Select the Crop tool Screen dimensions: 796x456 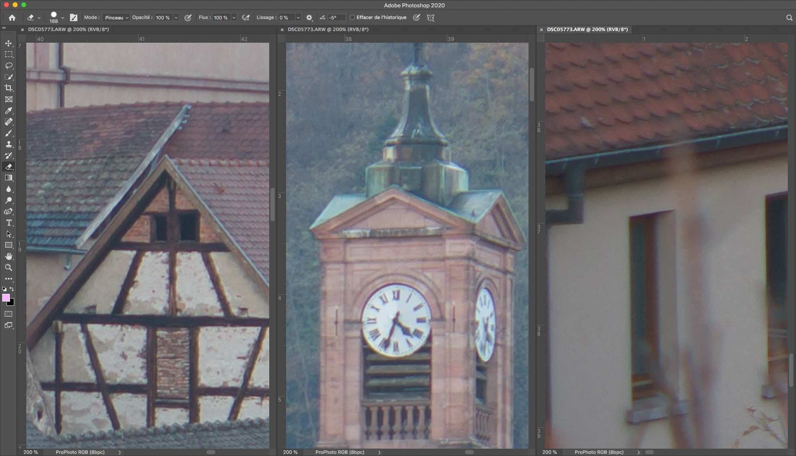click(9, 88)
